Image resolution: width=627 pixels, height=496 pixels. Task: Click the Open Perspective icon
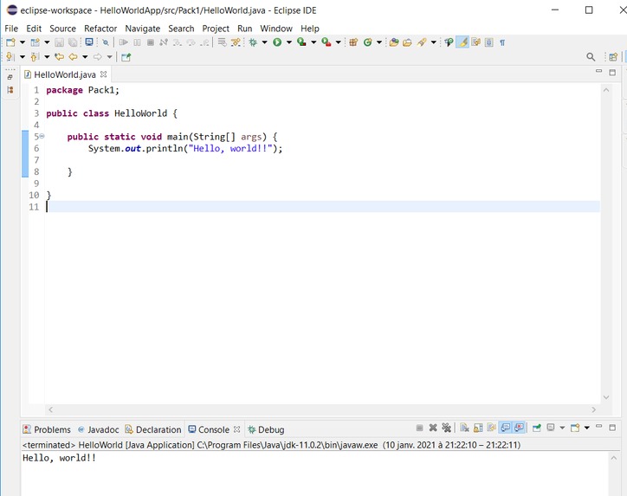[613, 57]
